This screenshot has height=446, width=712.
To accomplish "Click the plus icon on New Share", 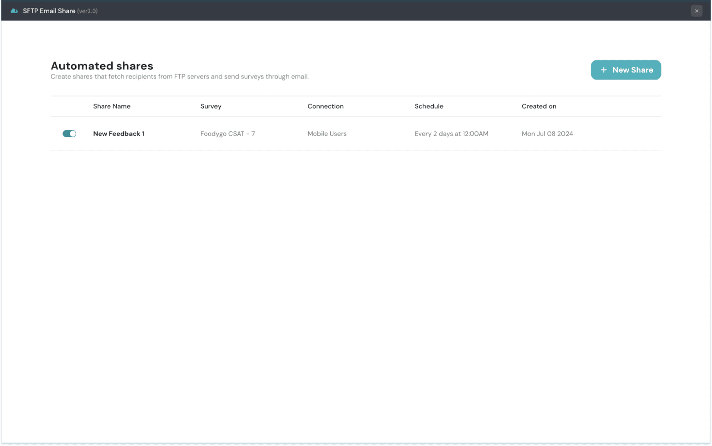I will point(603,70).
